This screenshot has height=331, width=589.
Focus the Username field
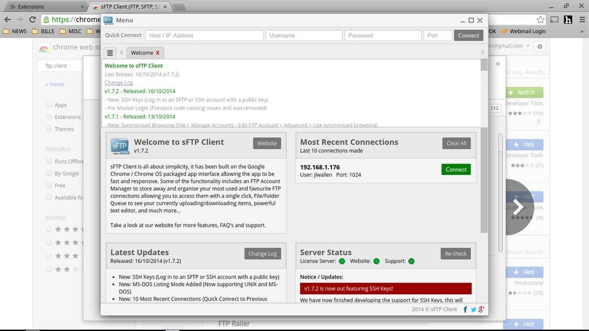304,35
